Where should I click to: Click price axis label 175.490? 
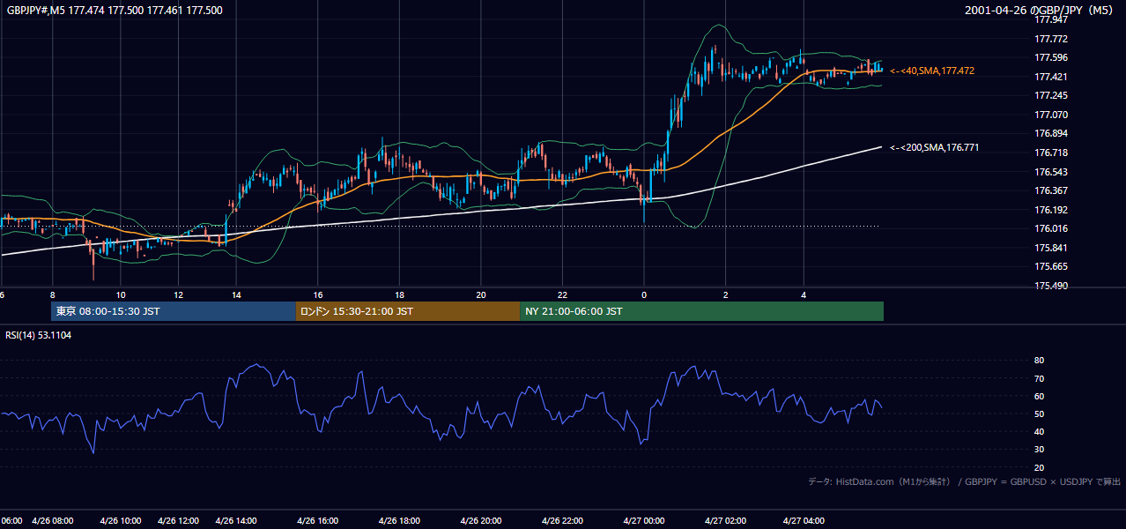1051,286
